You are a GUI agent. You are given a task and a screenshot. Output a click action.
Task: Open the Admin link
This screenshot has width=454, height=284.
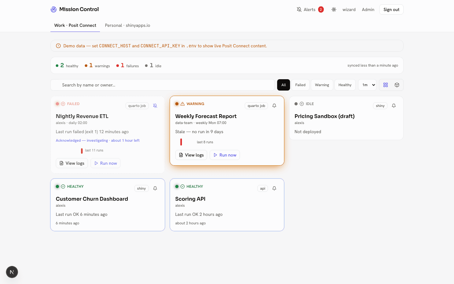(368, 9)
